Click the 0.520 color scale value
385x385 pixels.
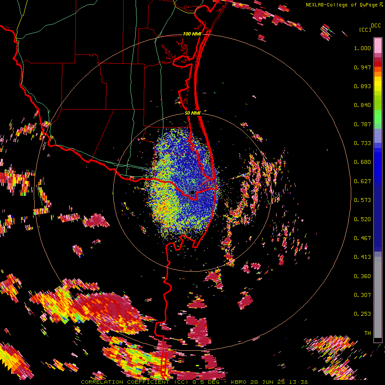pyautogui.click(x=362, y=219)
